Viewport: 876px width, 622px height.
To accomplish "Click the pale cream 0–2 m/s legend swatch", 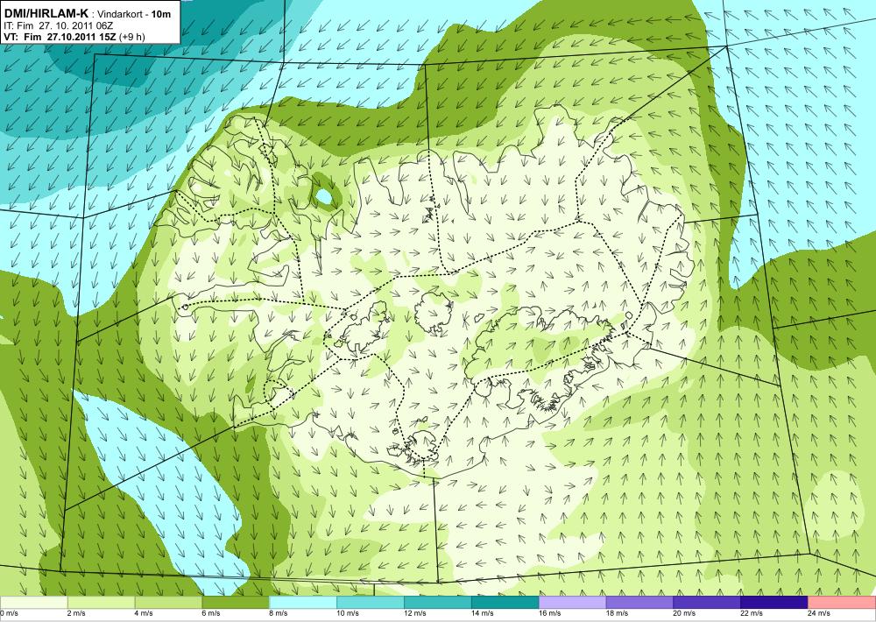I will 33,603.
